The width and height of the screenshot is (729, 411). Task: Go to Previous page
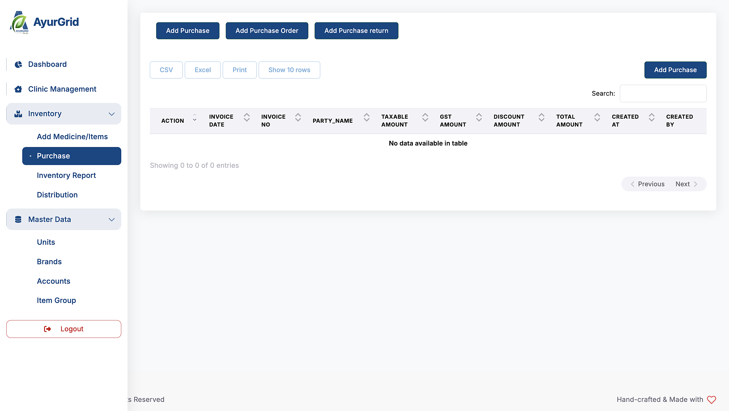[x=647, y=184]
